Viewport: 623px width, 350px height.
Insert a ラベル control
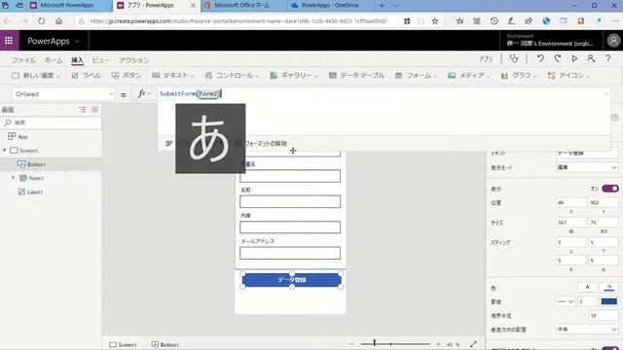tap(87, 76)
